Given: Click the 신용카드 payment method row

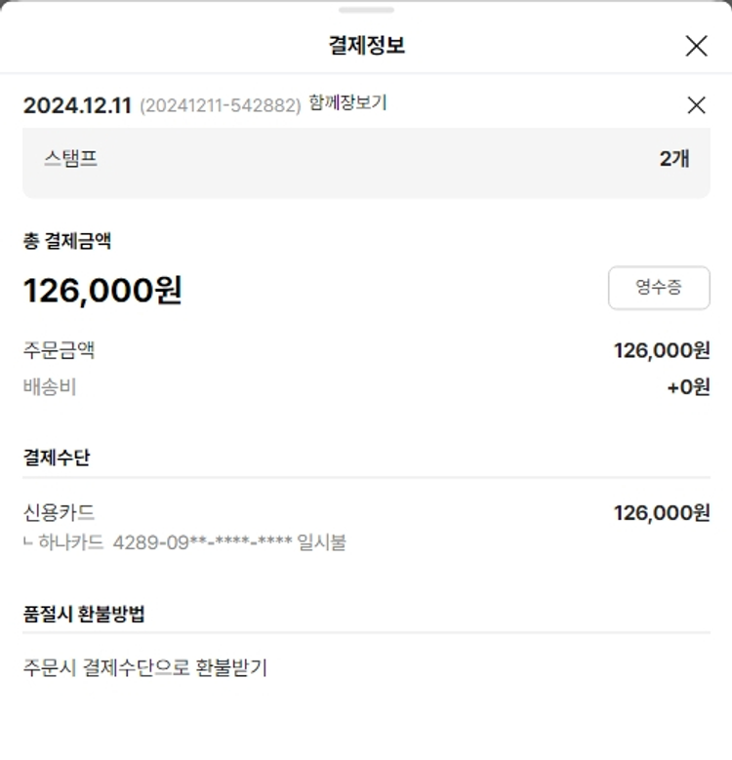Looking at the screenshot, I should click(59, 512).
